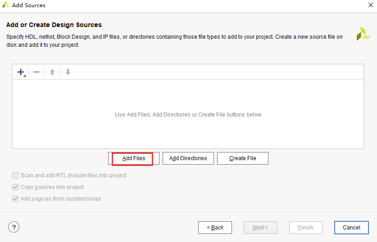The image size is (377, 242).
Task: Click the minus icon to remove selected source
Action: pos(36,72)
